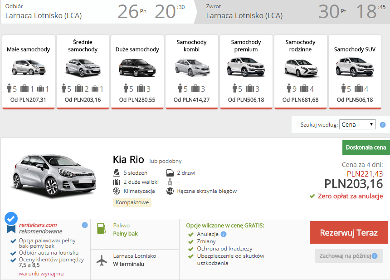Click the return date 30 Pt
The width and height of the screenshot is (390, 280).
click(x=332, y=11)
